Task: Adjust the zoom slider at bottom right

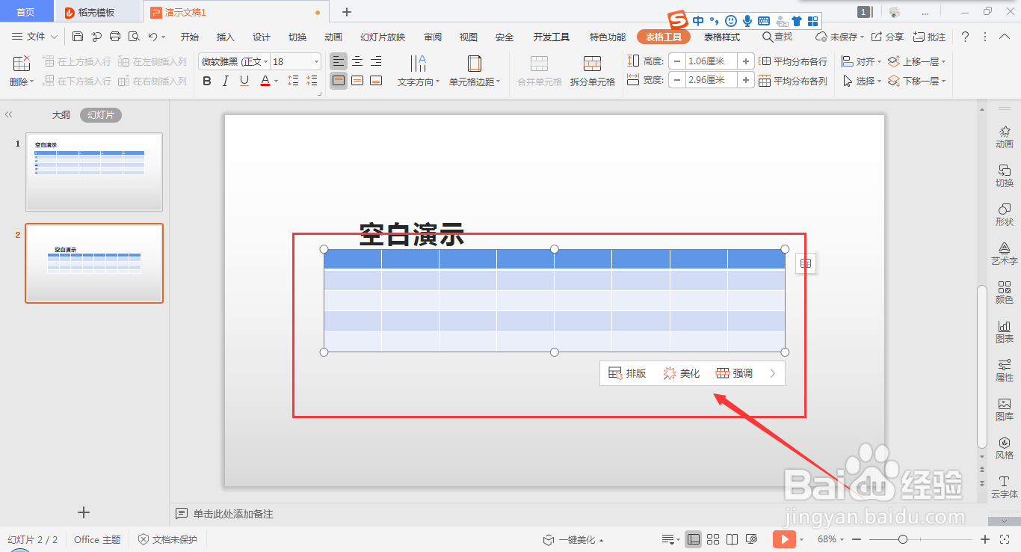Action: 902,539
